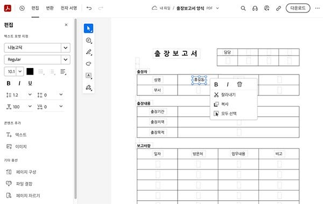Click the 출장기간 table cell
323x204 pixels.
coord(157,112)
